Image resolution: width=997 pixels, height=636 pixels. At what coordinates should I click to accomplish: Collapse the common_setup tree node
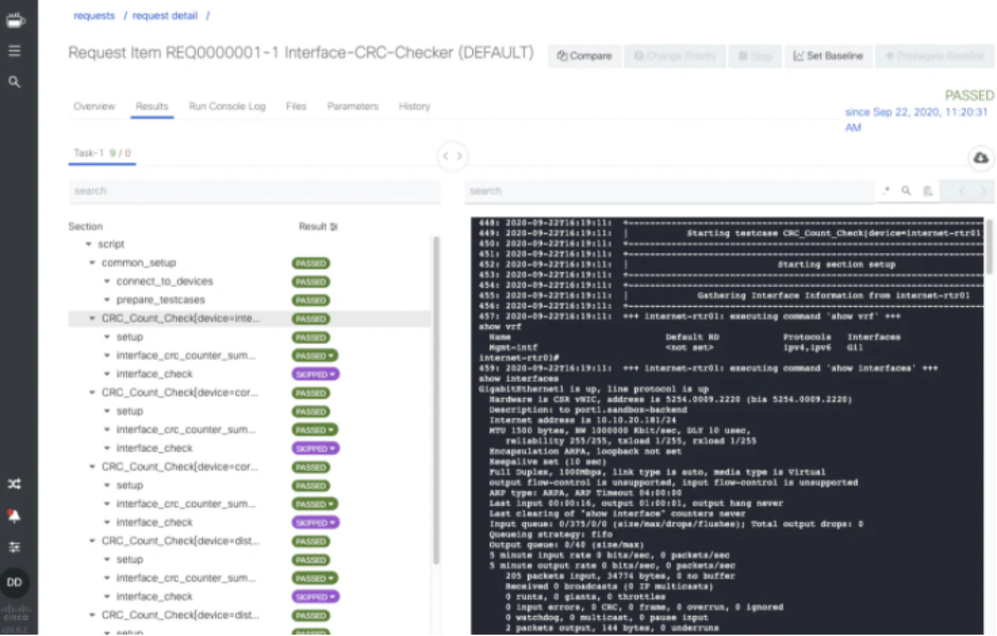92,263
